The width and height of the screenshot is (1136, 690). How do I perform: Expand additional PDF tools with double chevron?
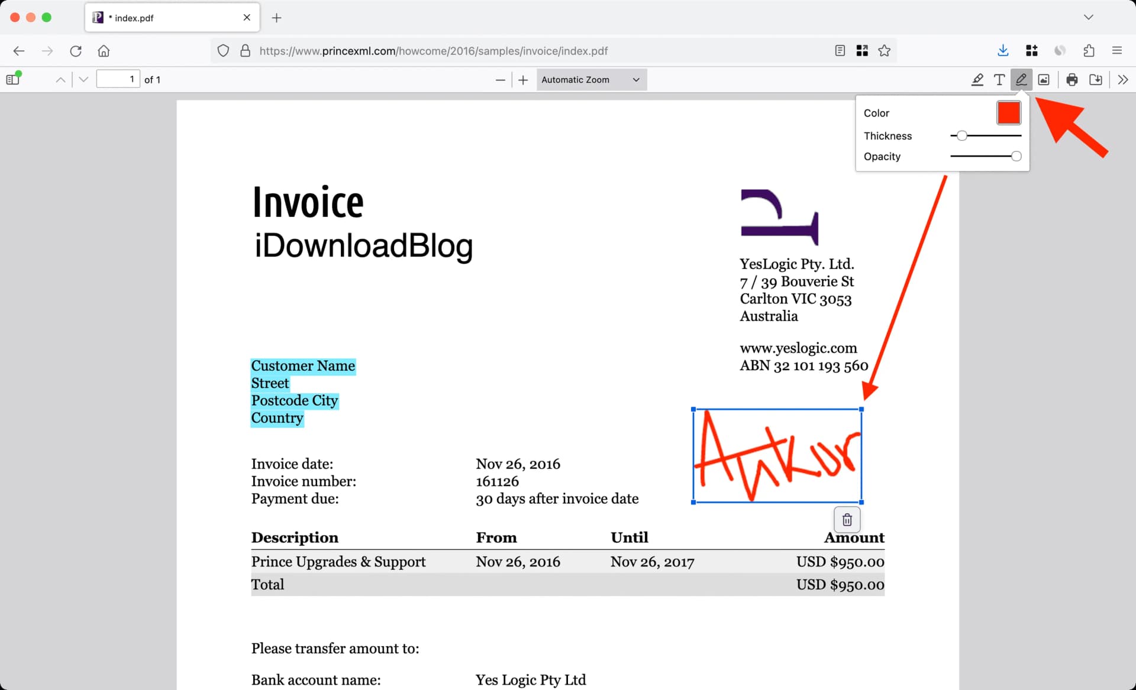1123,79
